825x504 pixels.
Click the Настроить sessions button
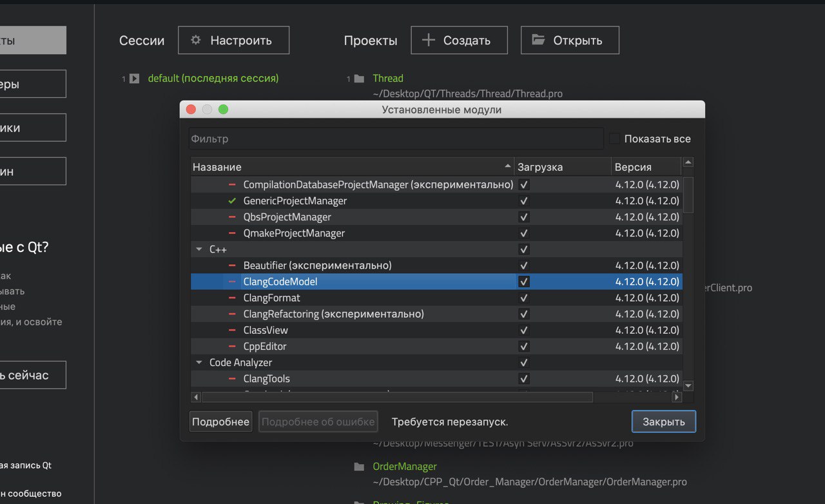(233, 40)
